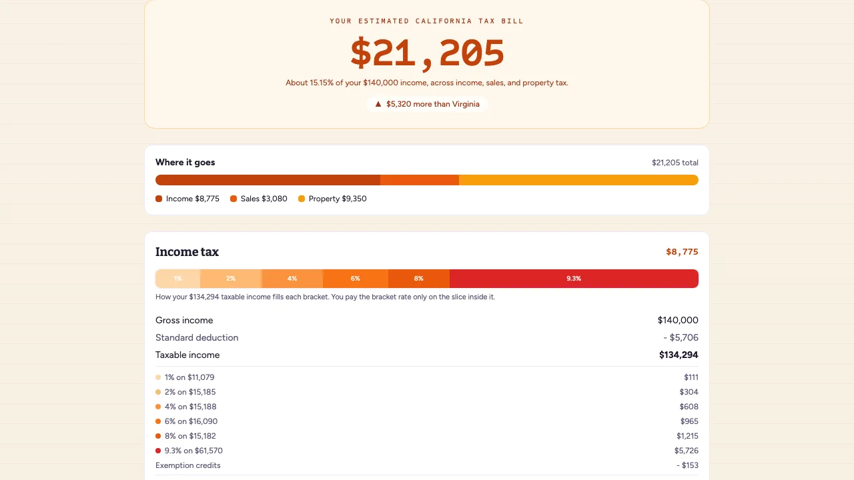The height and width of the screenshot is (480, 854).
Task: Click the red triangle icon beside Virginia comparison
Action: [378, 104]
